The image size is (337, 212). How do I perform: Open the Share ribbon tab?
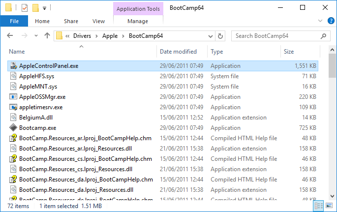coord(71,21)
